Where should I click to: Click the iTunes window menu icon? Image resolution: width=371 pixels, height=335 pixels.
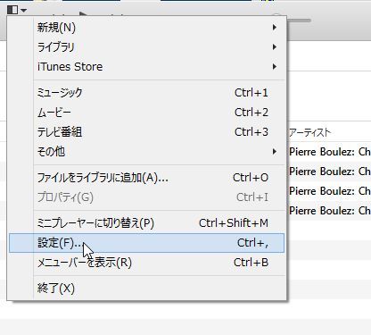16,11
